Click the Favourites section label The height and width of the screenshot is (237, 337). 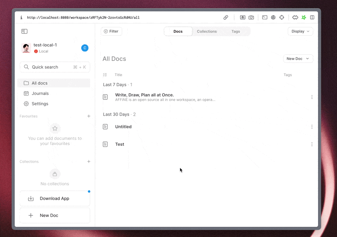[x=29, y=116]
